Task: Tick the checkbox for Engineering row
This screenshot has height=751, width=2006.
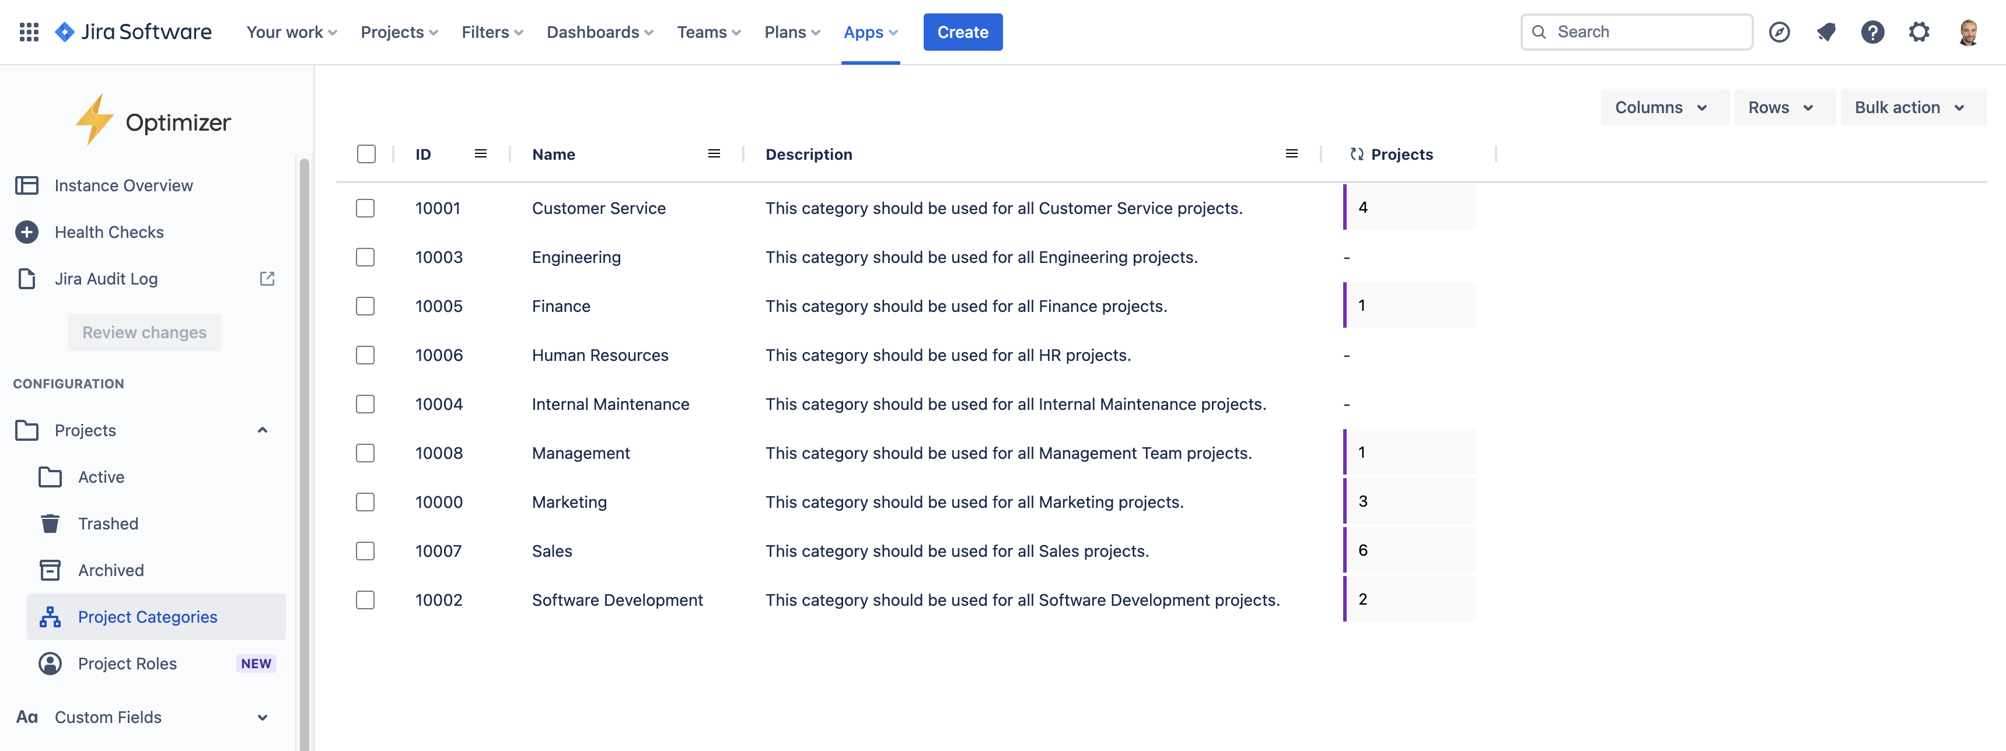Action: [x=365, y=258]
